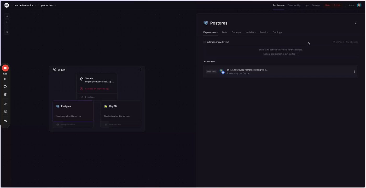Click the Sequin service cube icon

(x=82, y=79)
